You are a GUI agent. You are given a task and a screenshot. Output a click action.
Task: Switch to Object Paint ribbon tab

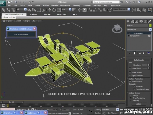62,14
